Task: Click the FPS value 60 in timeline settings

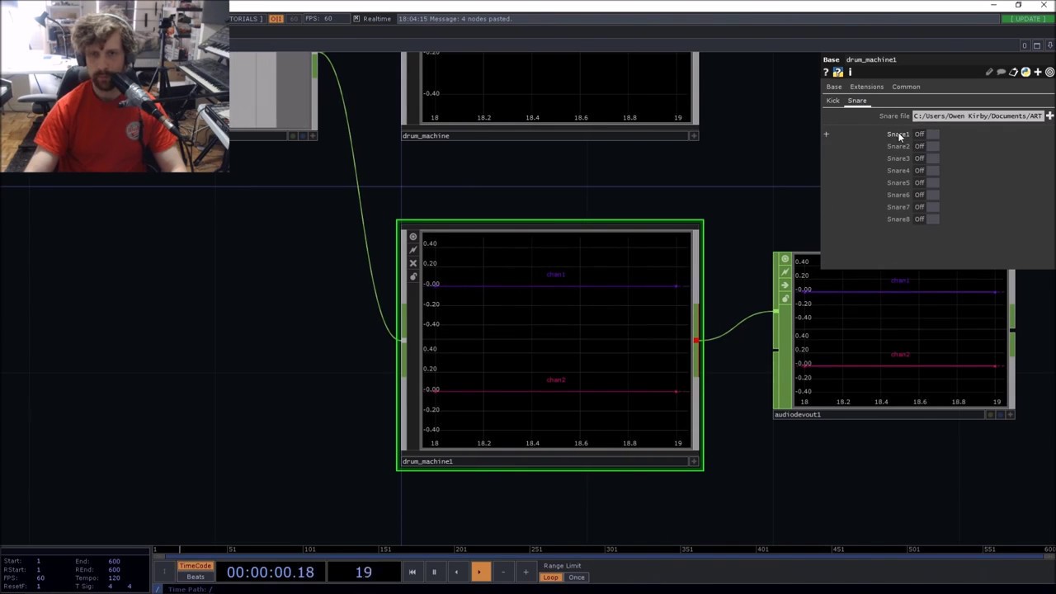Action: point(40,577)
